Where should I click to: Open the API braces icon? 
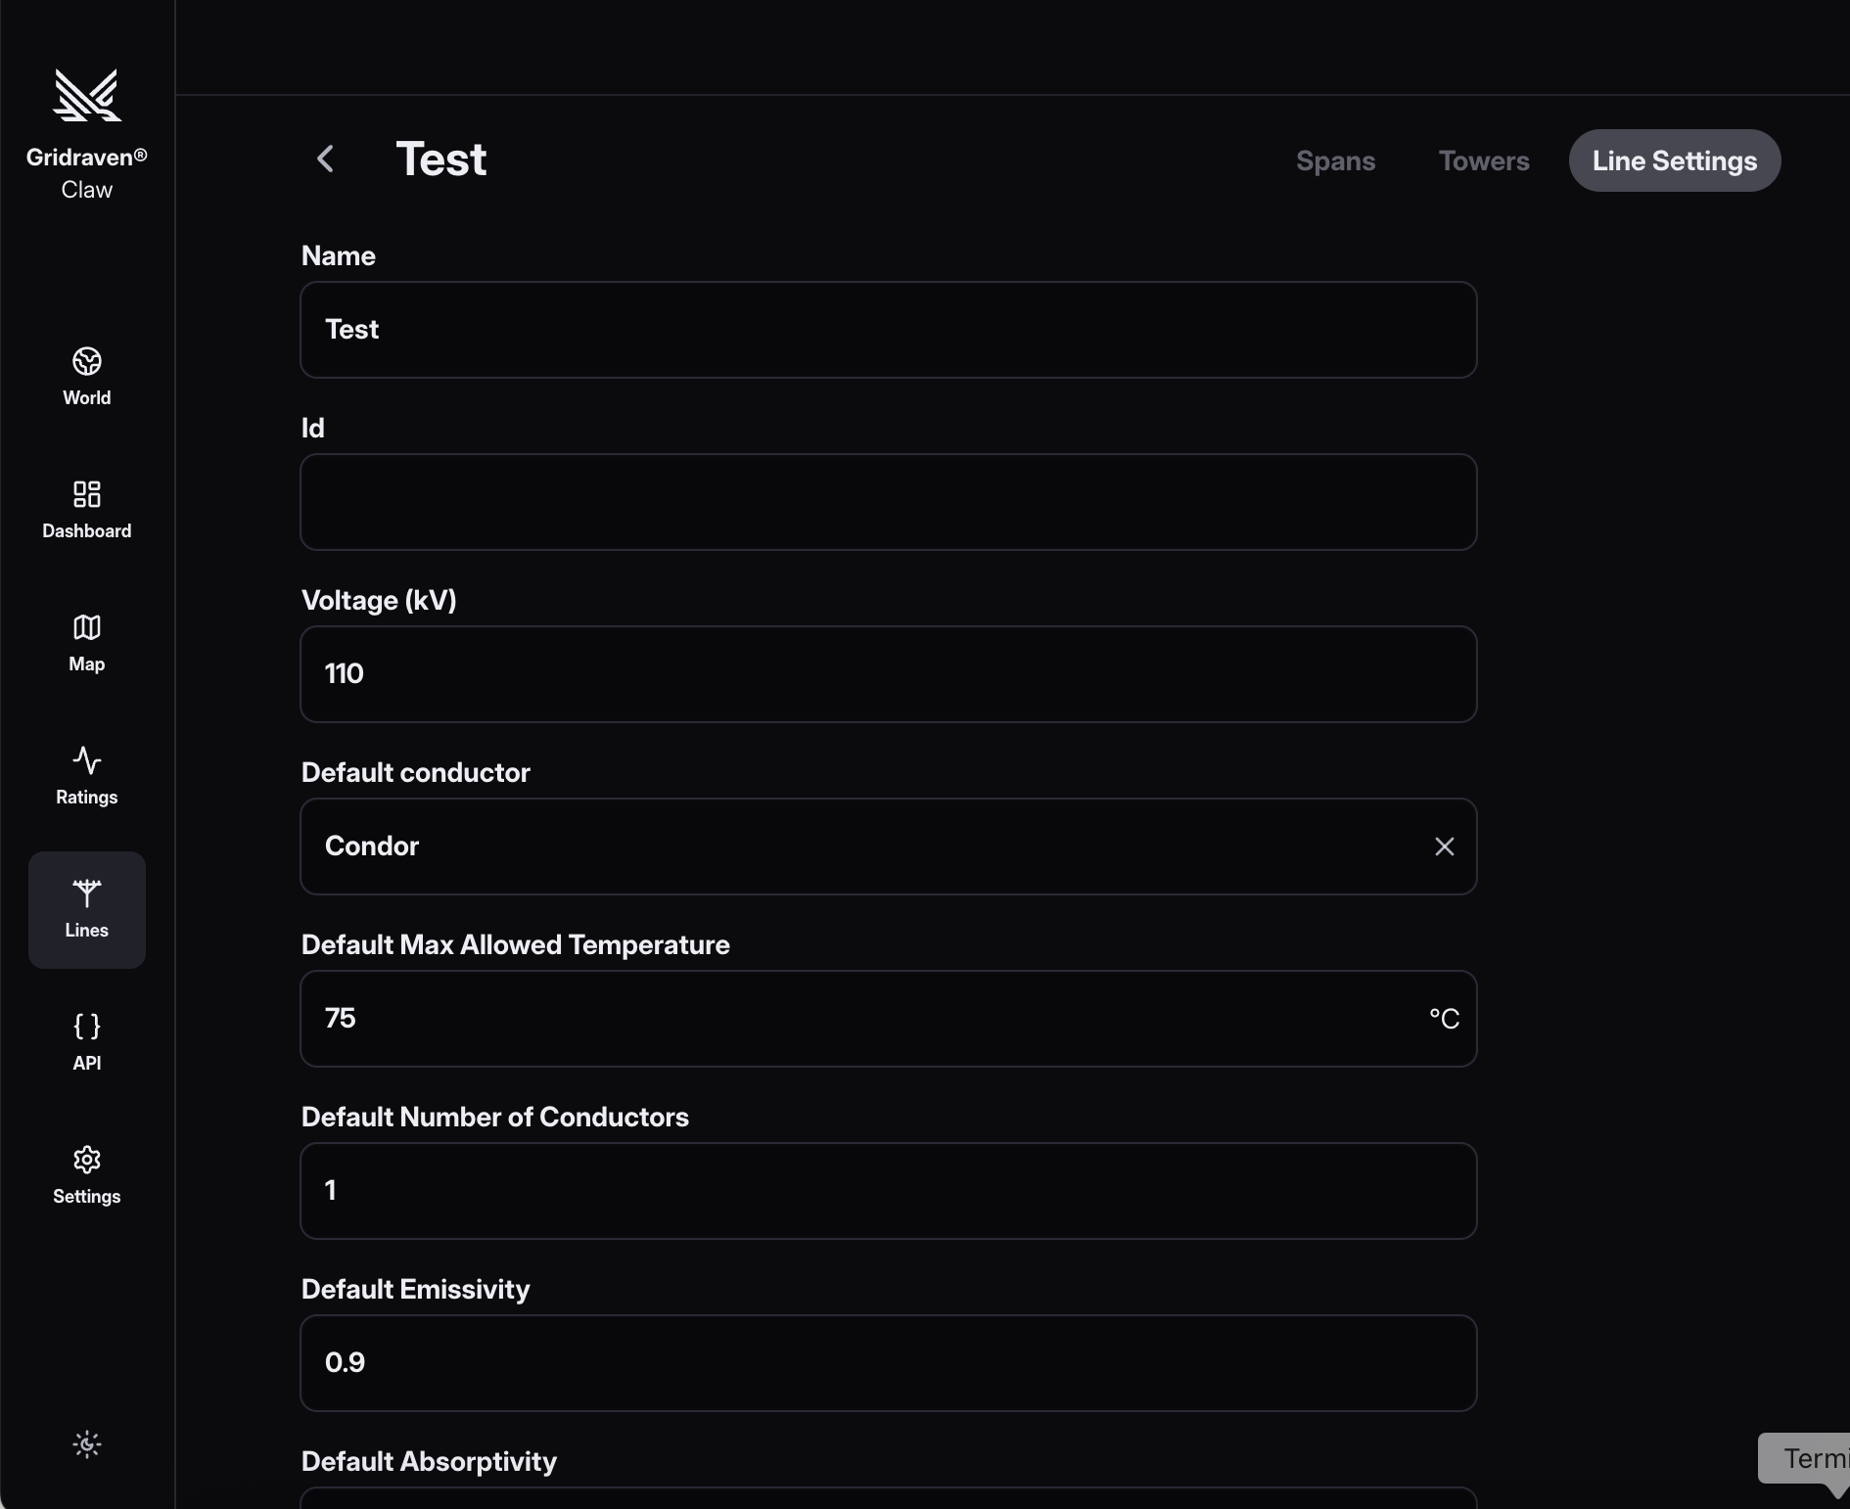[x=87, y=1027]
